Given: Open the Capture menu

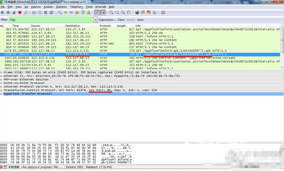Looking at the screenshot, I should [36, 7].
